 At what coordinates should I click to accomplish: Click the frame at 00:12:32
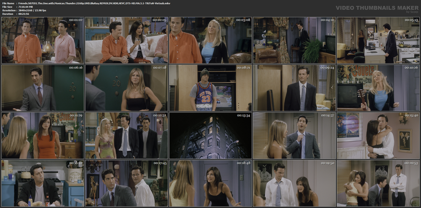[x=127, y=136]
